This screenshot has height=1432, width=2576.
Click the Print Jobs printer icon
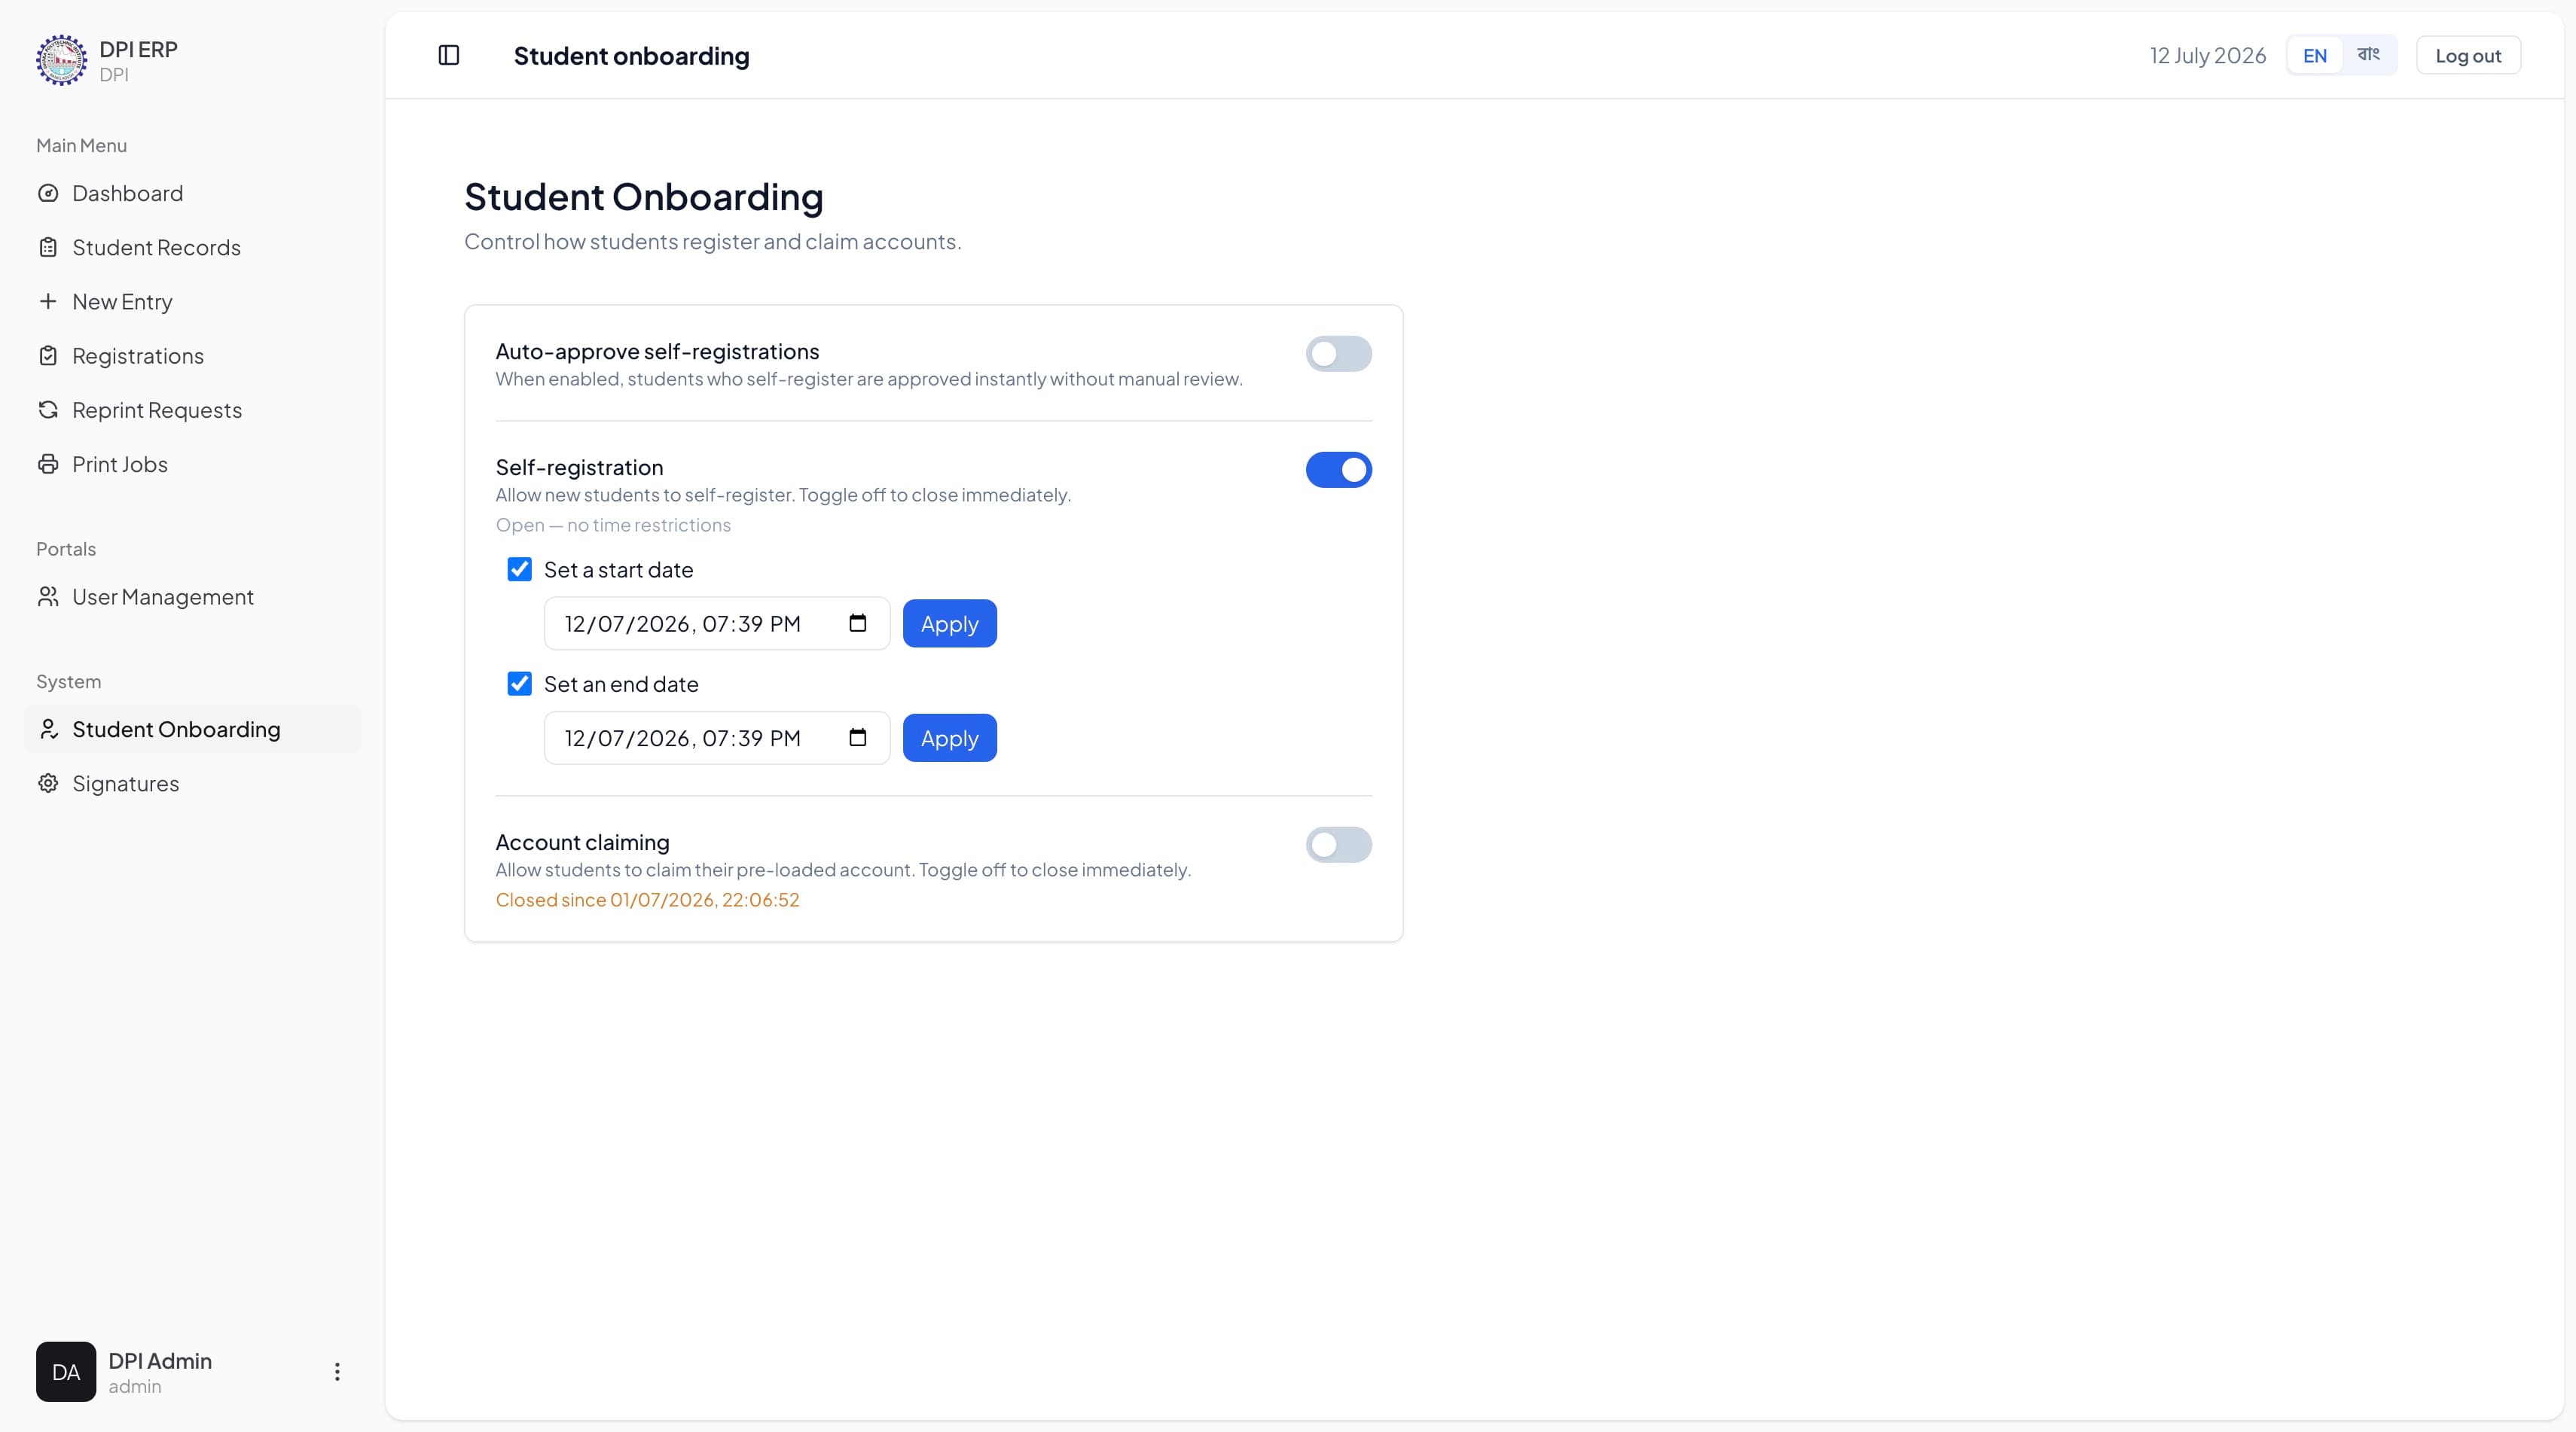[48, 464]
